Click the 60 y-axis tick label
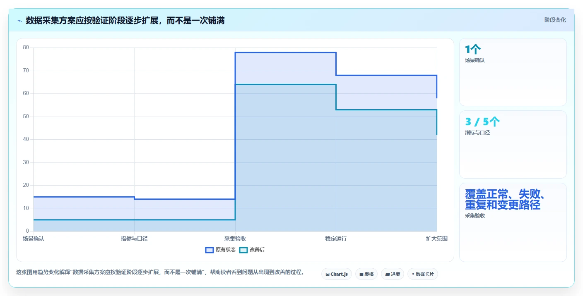This screenshot has height=296, width=583. (26, 93)
